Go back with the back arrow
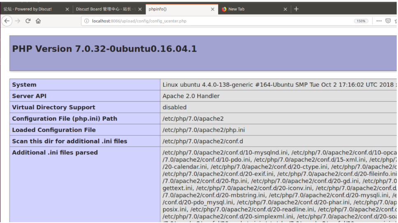 pos(7,21)
